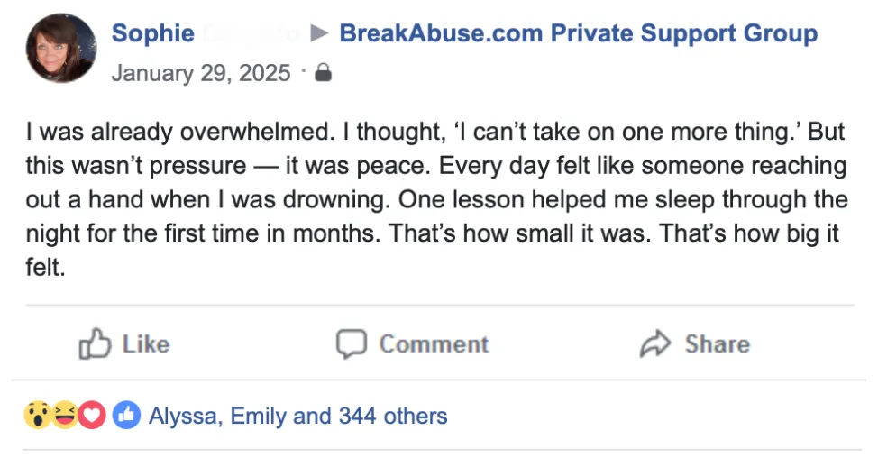This screenshot has height=467, width=878.
Task: Click the January 29, 2025 timestamp
Action: pos(201,73)
